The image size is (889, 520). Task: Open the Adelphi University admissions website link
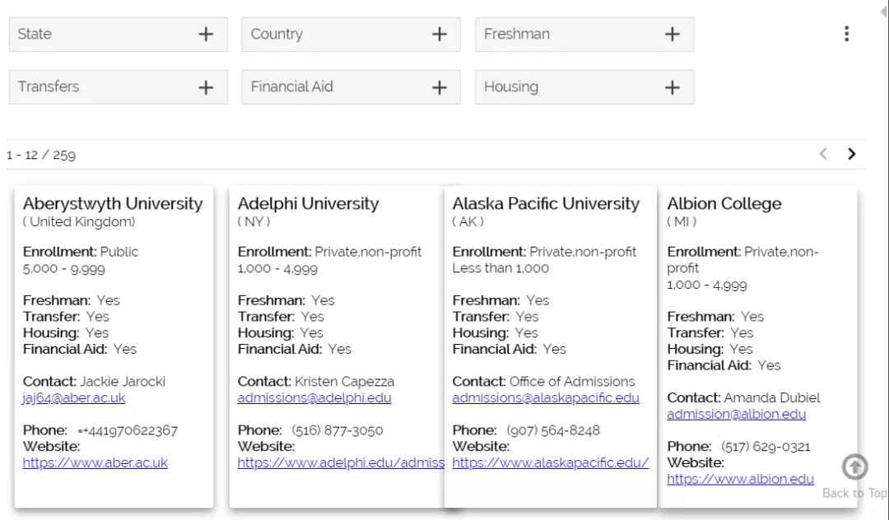click(340, 463)
